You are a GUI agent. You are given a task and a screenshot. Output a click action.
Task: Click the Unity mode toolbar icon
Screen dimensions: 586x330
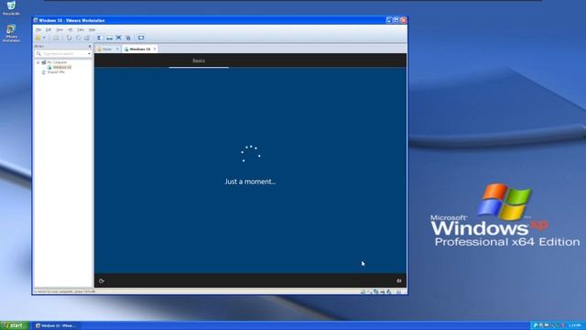pyautogui.click(x=128, y=38)
